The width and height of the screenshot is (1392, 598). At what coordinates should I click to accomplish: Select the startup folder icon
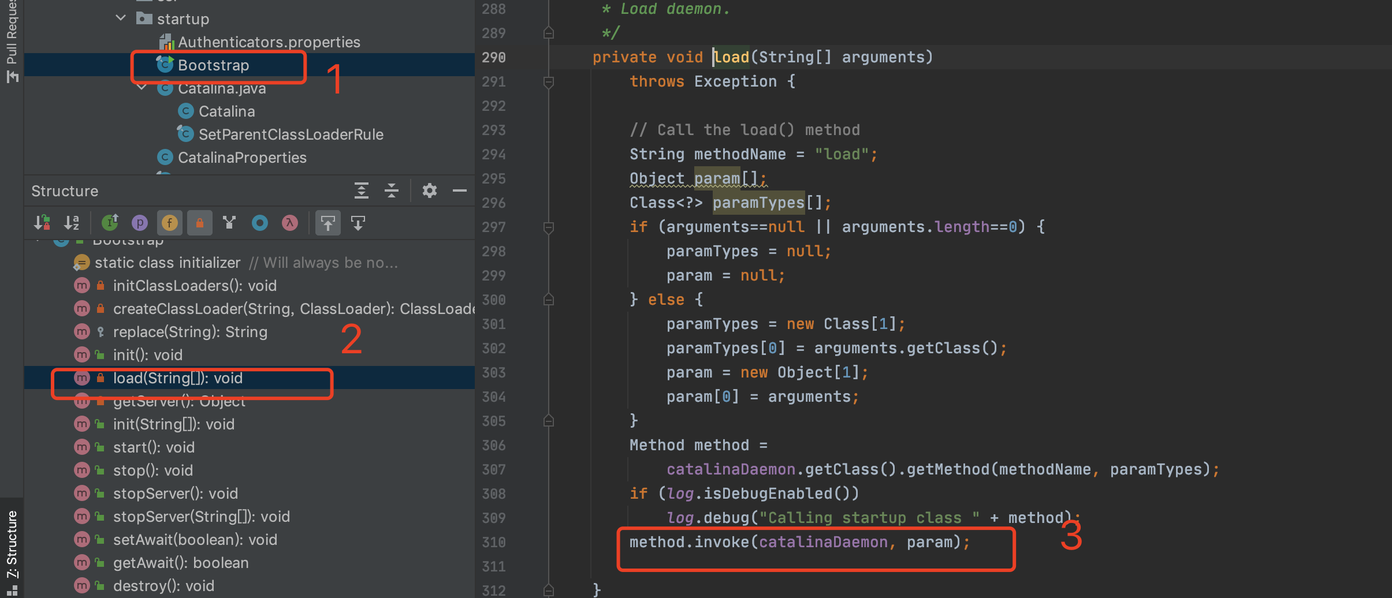144,18
